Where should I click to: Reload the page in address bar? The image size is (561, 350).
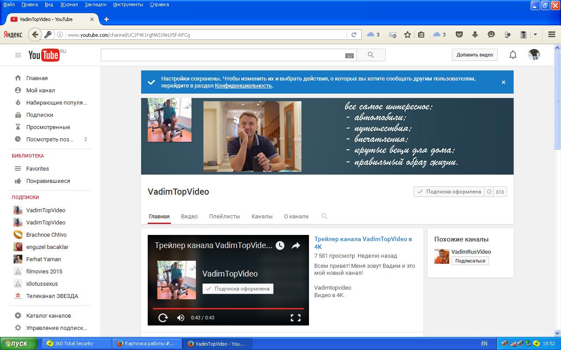coord(354,35)
